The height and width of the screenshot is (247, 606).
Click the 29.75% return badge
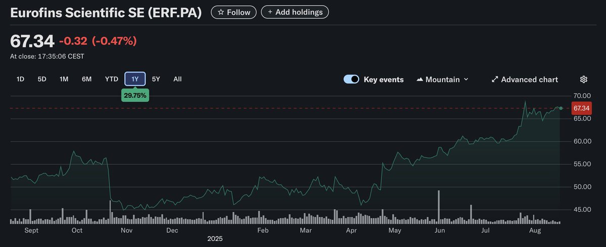tap(135, 95)
